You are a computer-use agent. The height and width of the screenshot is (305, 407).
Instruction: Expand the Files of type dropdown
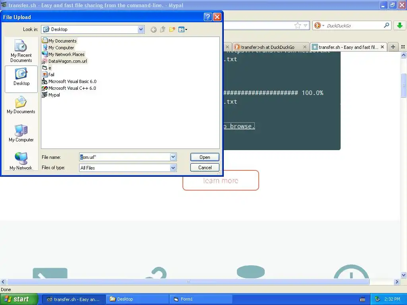pos(173,168)
